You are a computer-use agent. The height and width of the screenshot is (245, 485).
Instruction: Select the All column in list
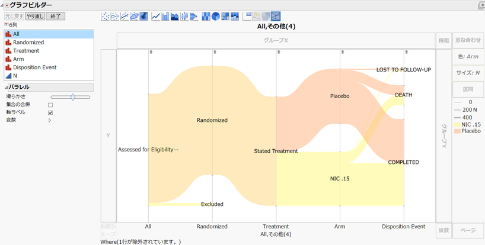[49, 34]
